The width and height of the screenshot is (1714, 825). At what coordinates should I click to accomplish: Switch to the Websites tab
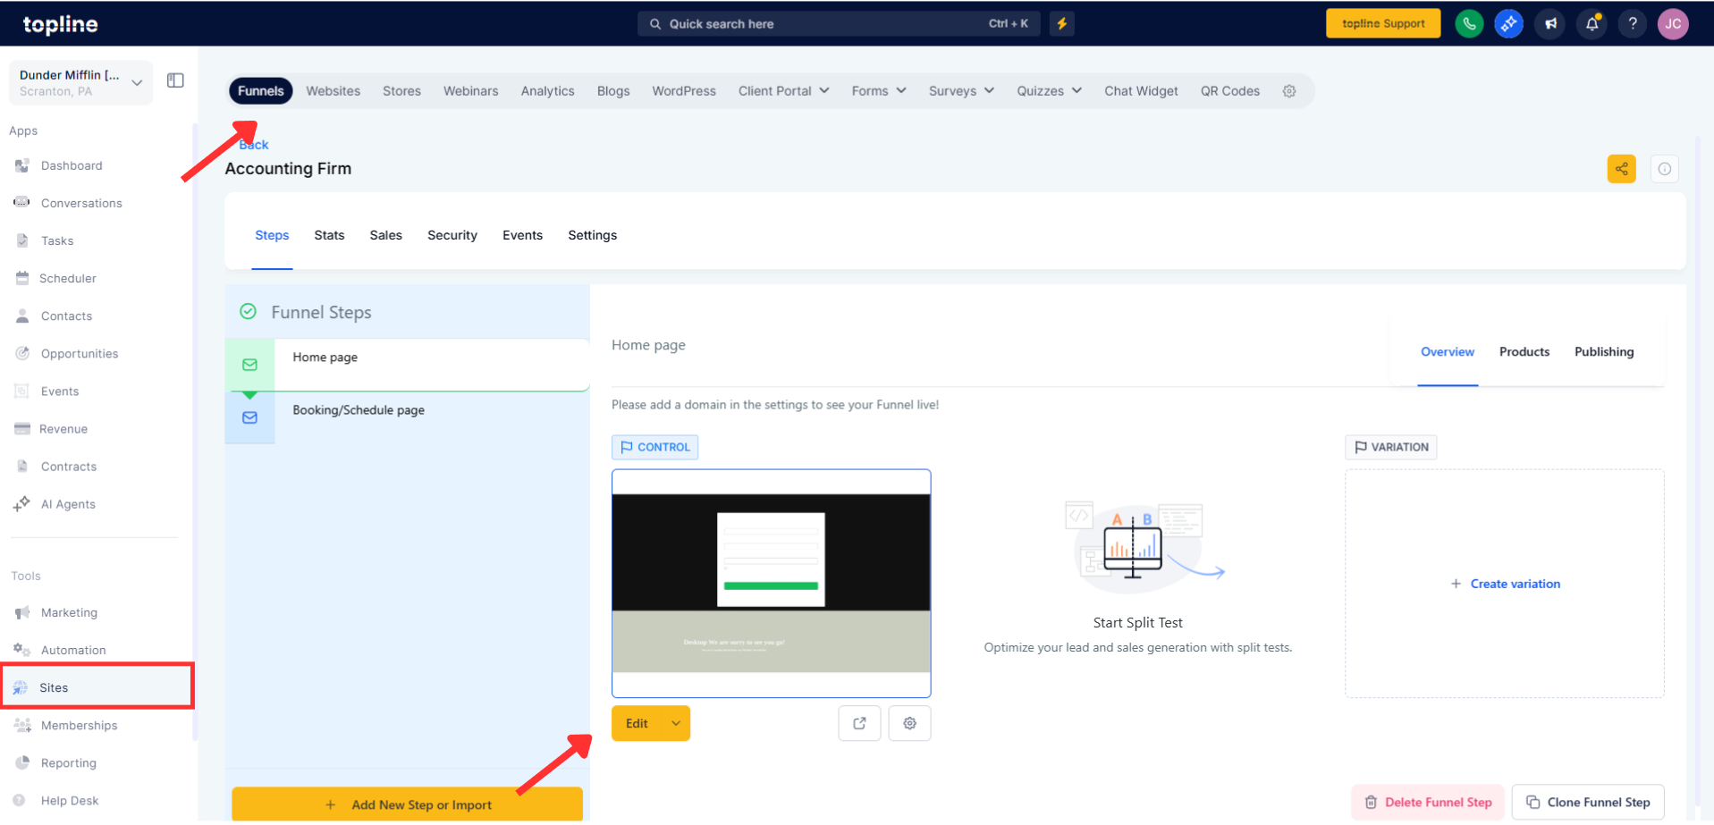(x=334, y=91)
